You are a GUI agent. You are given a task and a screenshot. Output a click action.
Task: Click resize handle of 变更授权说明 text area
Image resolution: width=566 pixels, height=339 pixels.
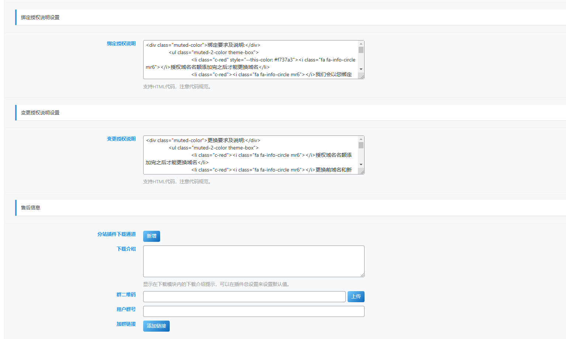[362, 172]
